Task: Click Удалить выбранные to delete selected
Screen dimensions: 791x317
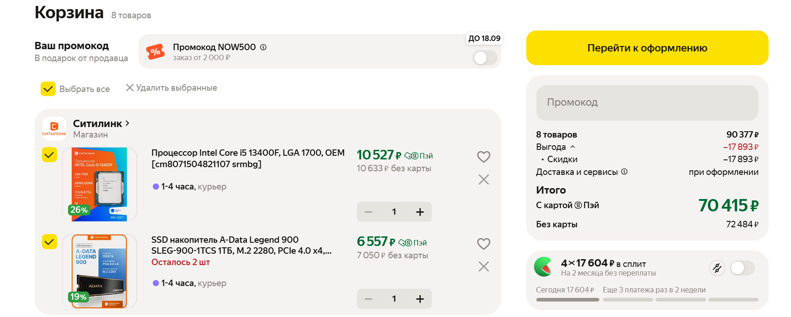Action: 172,88
